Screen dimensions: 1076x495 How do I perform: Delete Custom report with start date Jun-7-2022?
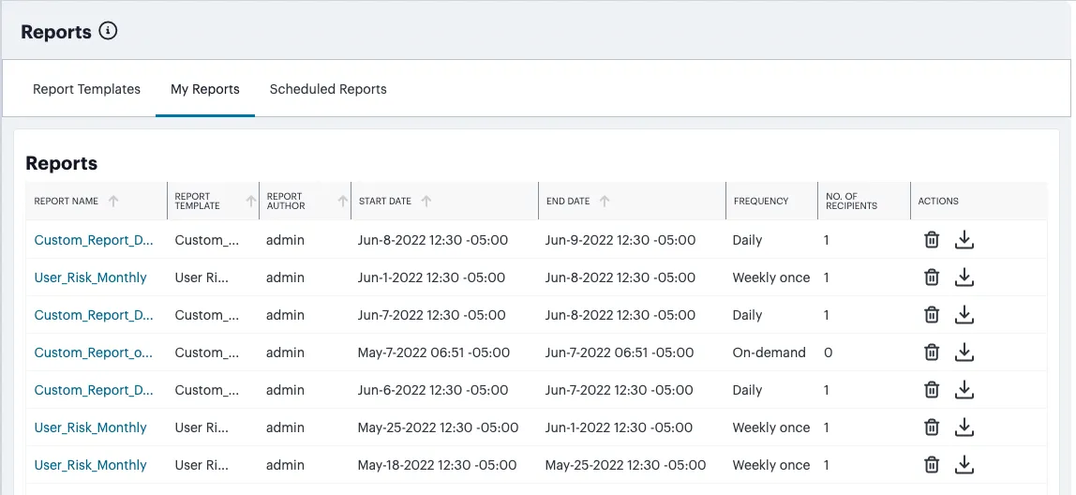point(932,314)
